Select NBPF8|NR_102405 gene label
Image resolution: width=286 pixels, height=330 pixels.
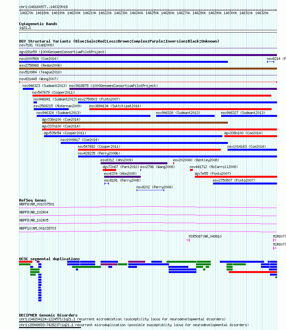[34, 220]
